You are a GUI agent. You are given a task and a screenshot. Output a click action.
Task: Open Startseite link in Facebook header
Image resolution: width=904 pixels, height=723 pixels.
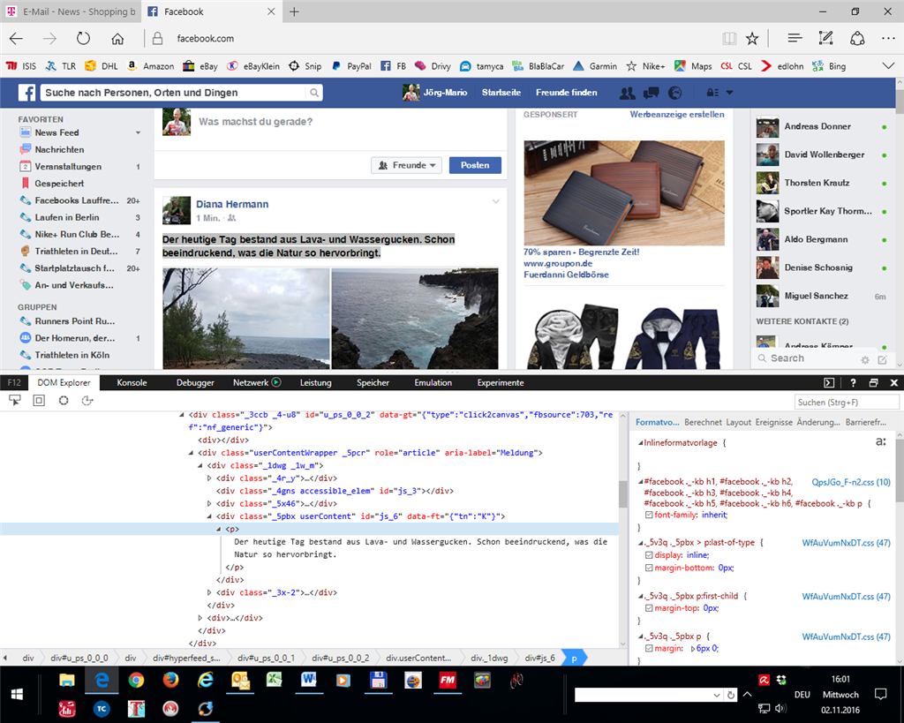pos(501,93)
